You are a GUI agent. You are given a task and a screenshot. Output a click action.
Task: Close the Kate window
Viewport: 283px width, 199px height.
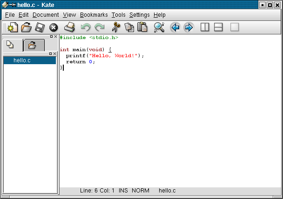point(277,5)
